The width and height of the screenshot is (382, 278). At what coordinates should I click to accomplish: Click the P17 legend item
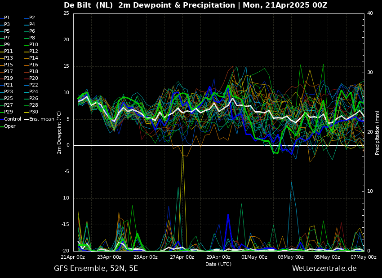tap(7, 71)
